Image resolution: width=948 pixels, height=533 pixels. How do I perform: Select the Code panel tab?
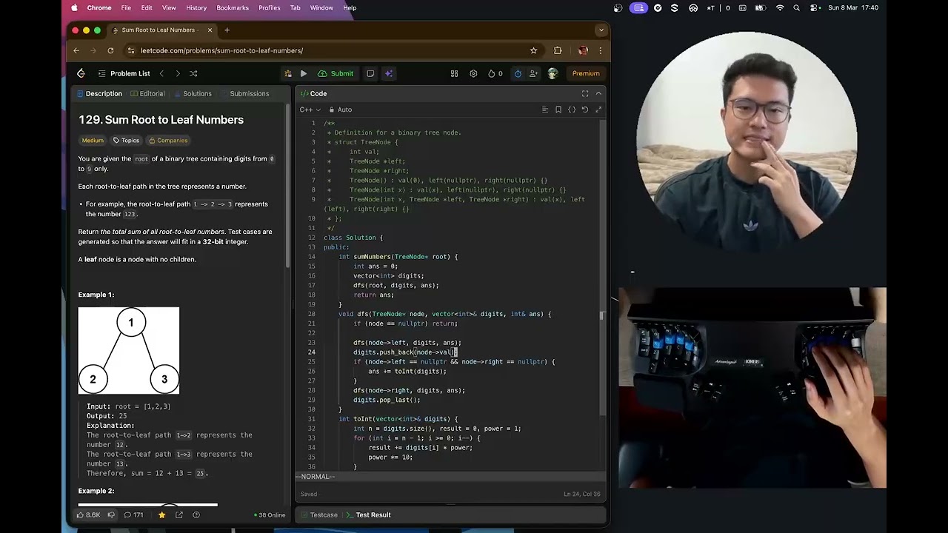313,93
